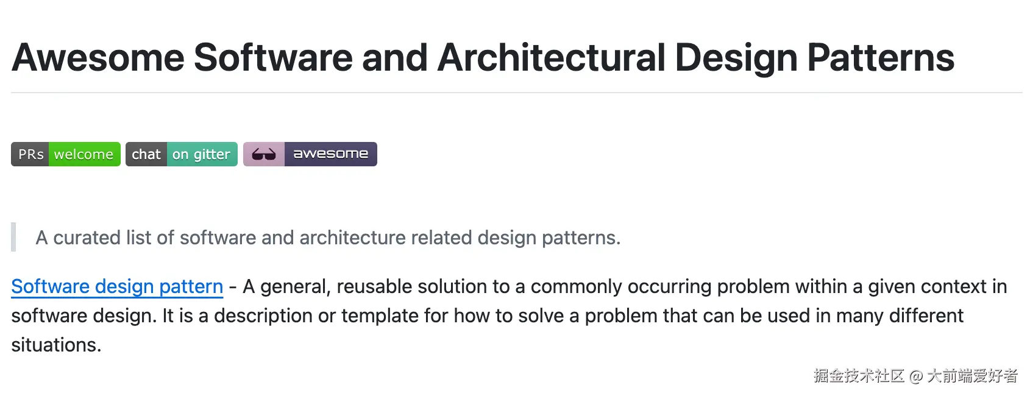Click the "大前端爱好者" watermark name
The height and width of the screenshot is (396, 1030).
(x=972, y=376)
